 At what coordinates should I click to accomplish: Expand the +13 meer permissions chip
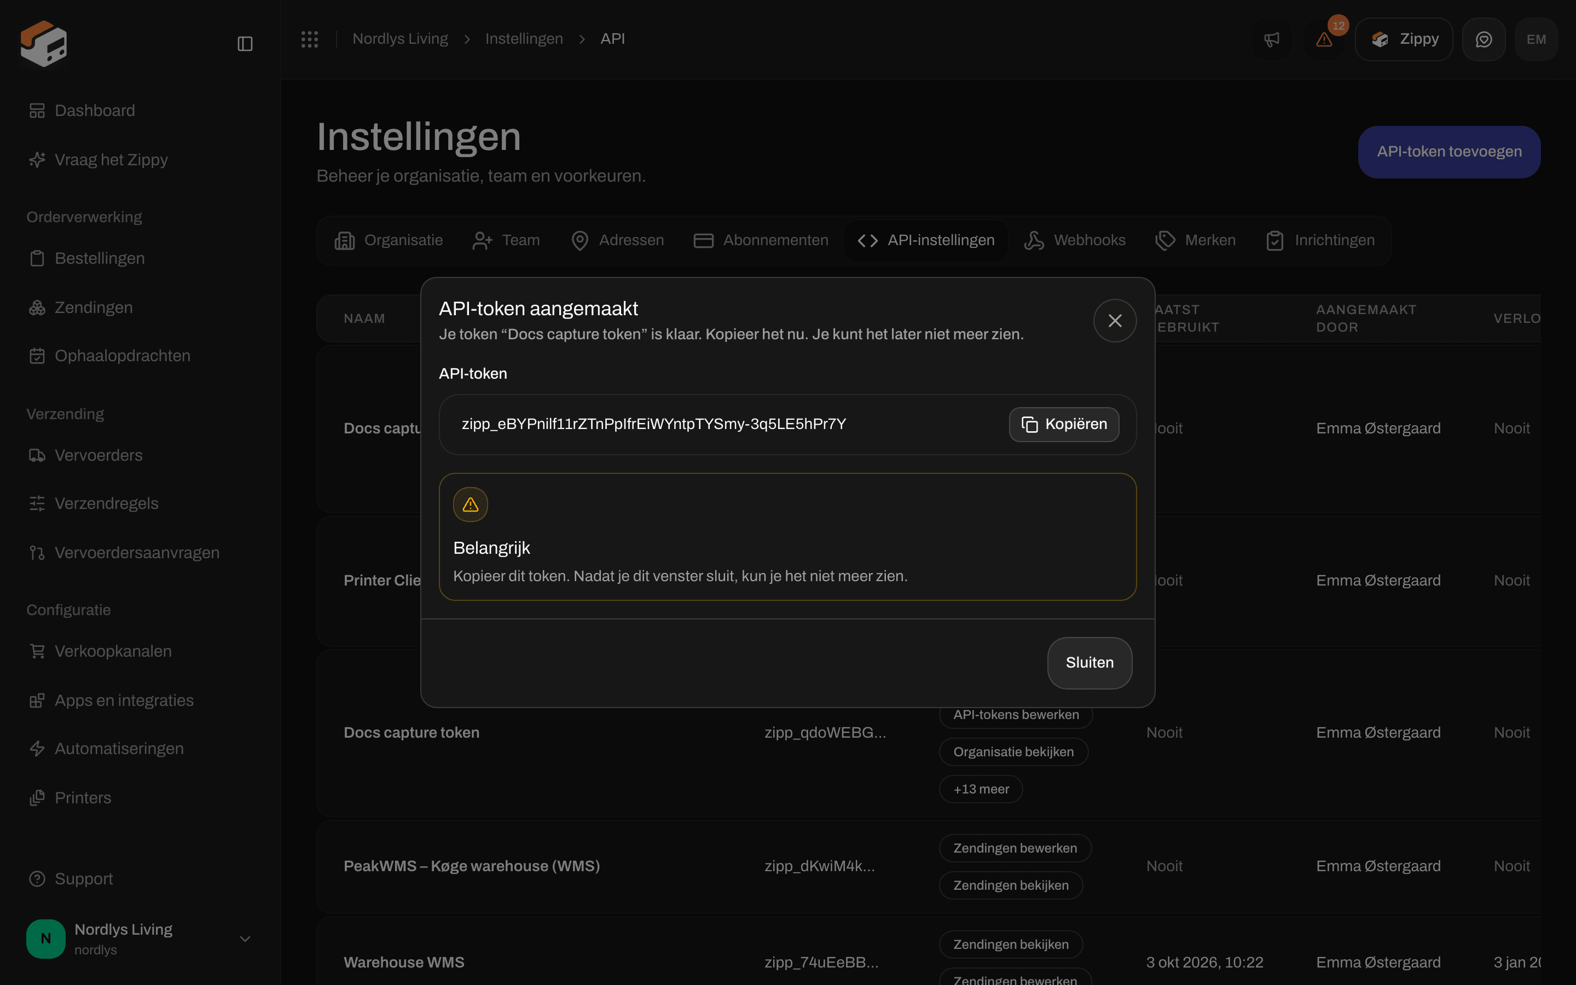(981, 789)
